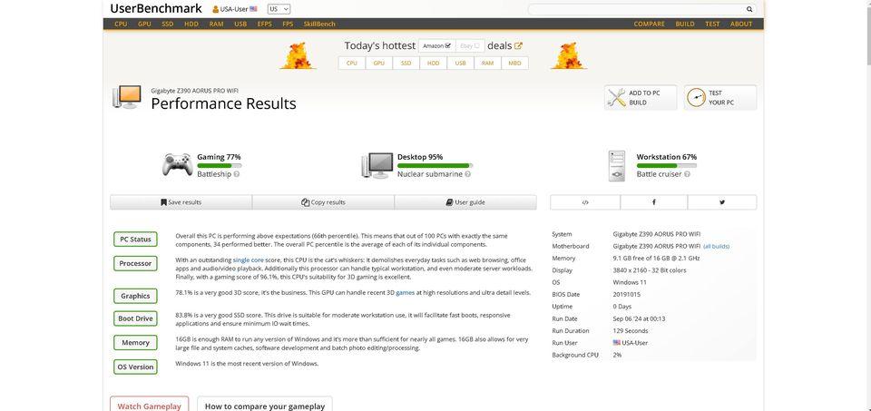The width and height of the screenshot is (871, 411).
Task: Open the User guide button
Action: (465, 202)
